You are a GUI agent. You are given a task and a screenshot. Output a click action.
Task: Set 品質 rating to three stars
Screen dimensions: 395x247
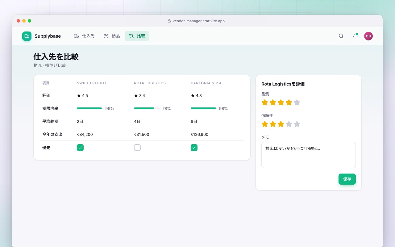coord(281,103)
